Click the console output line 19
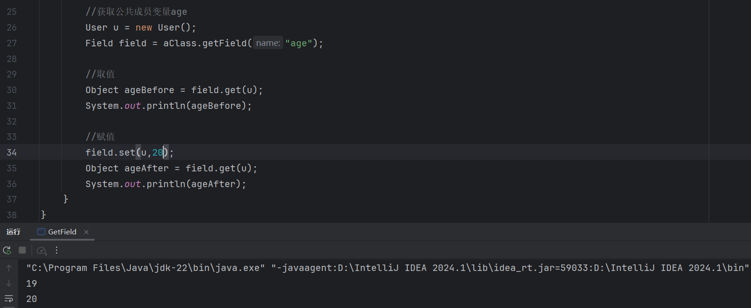 (32, 283)
